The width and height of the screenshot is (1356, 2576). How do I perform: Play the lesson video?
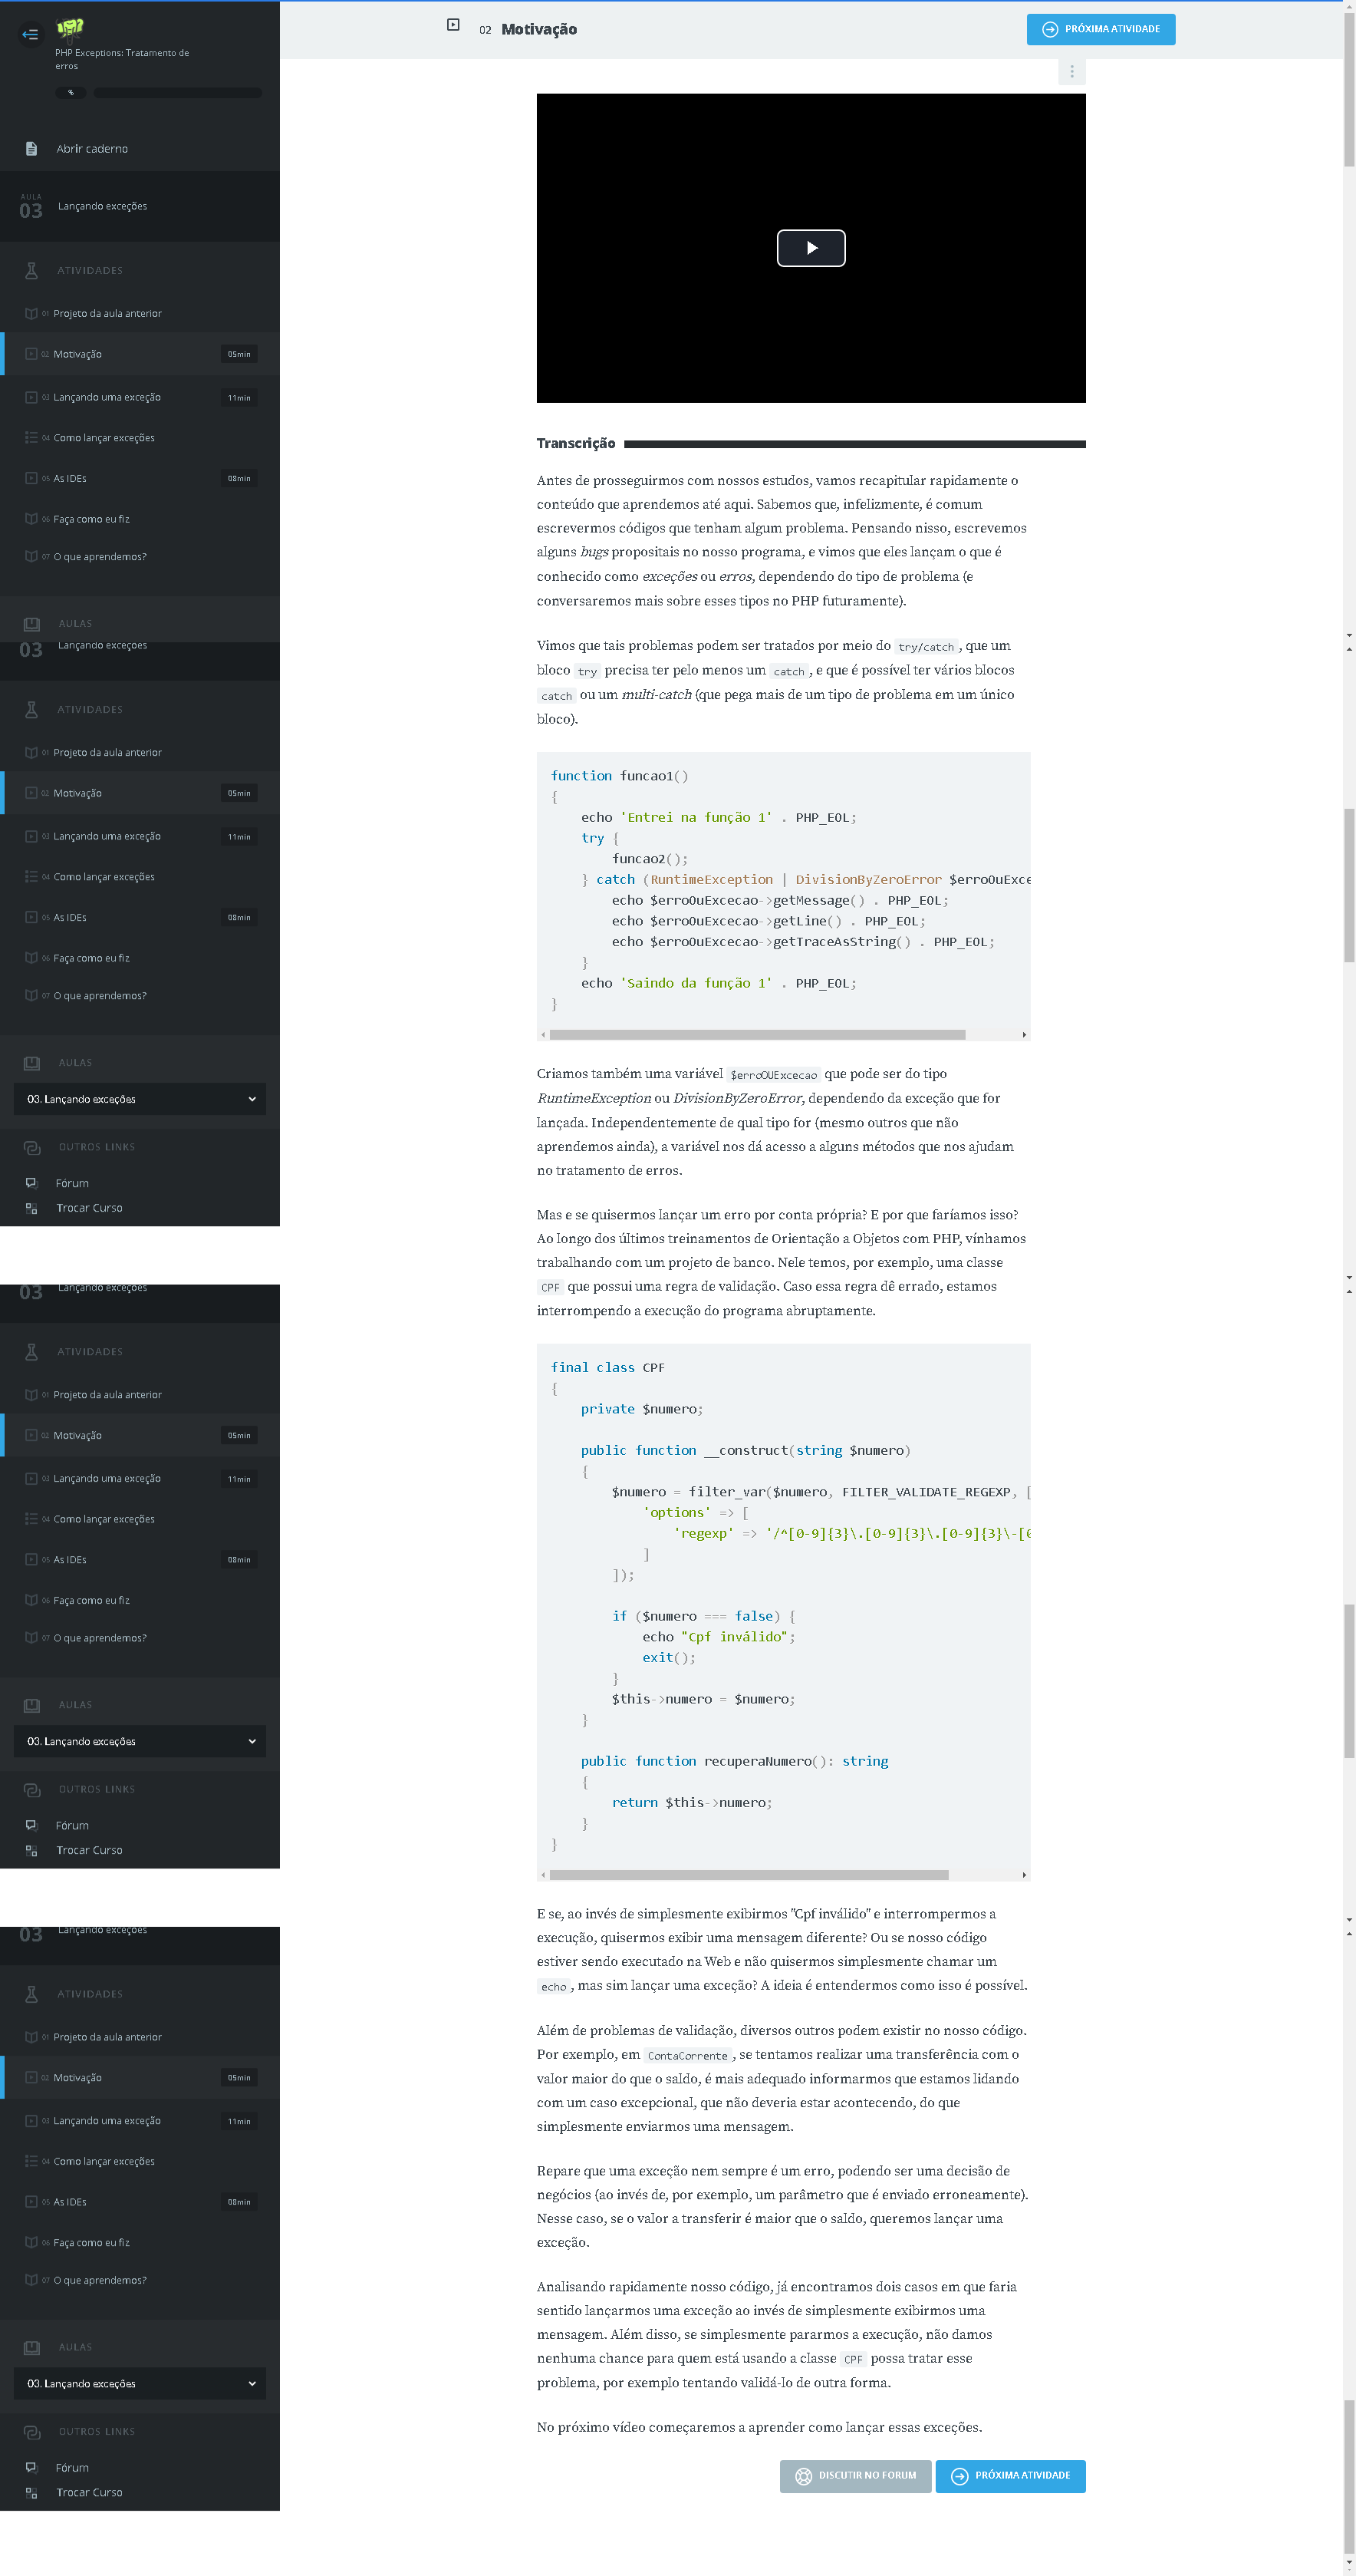tap(811, 248)
